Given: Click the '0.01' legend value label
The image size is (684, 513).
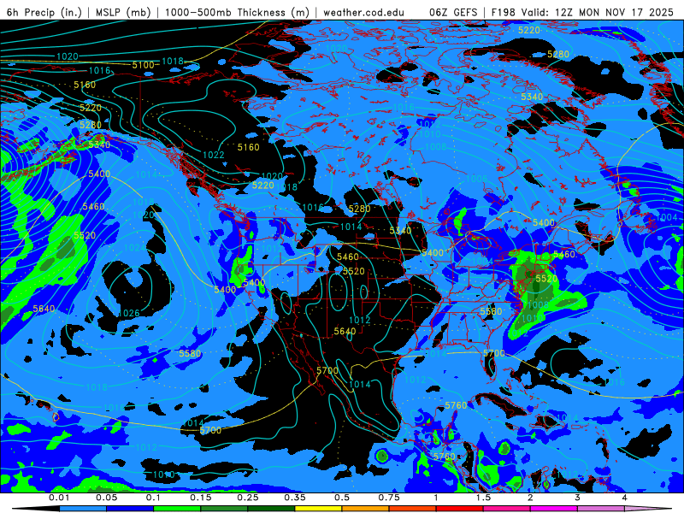Looking at the screenshot, I should point(59,498).
